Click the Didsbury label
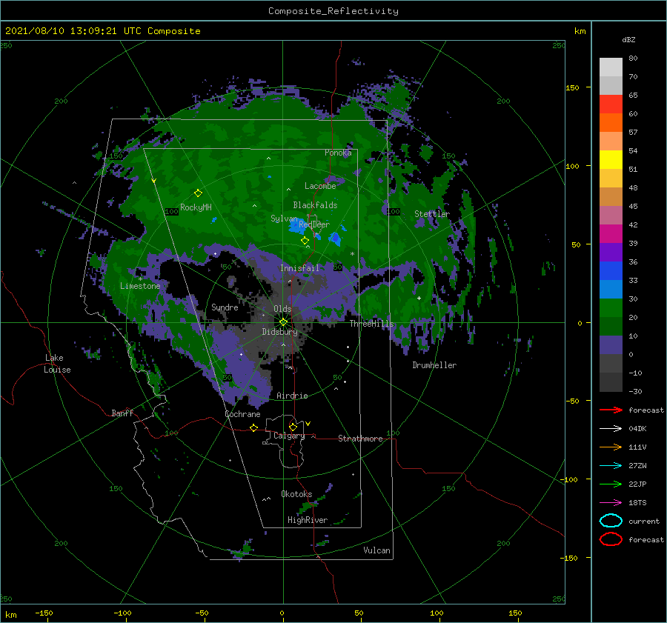This screenshot has width=667, height=623. 279,332
